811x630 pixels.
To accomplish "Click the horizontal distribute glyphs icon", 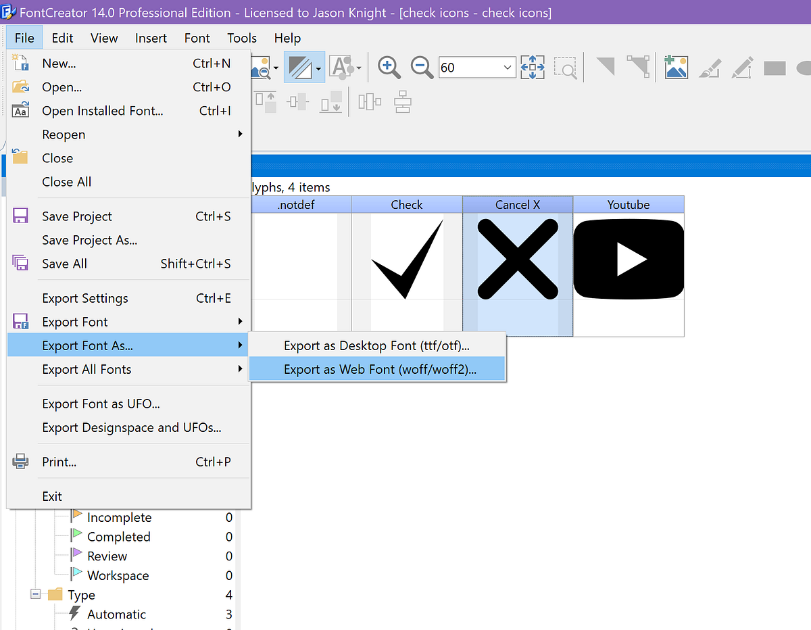I will 369,101.
